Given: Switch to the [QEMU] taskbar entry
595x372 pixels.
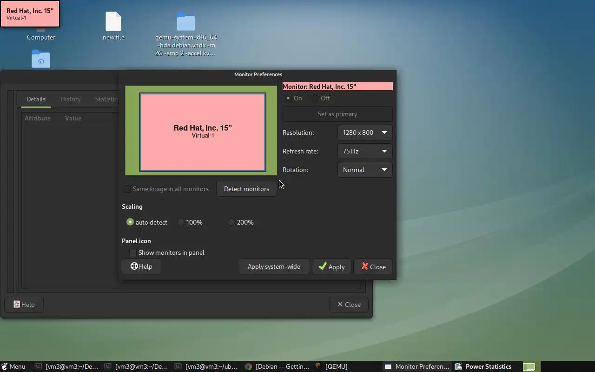Looking at the screenshot, I should point(331,366).
